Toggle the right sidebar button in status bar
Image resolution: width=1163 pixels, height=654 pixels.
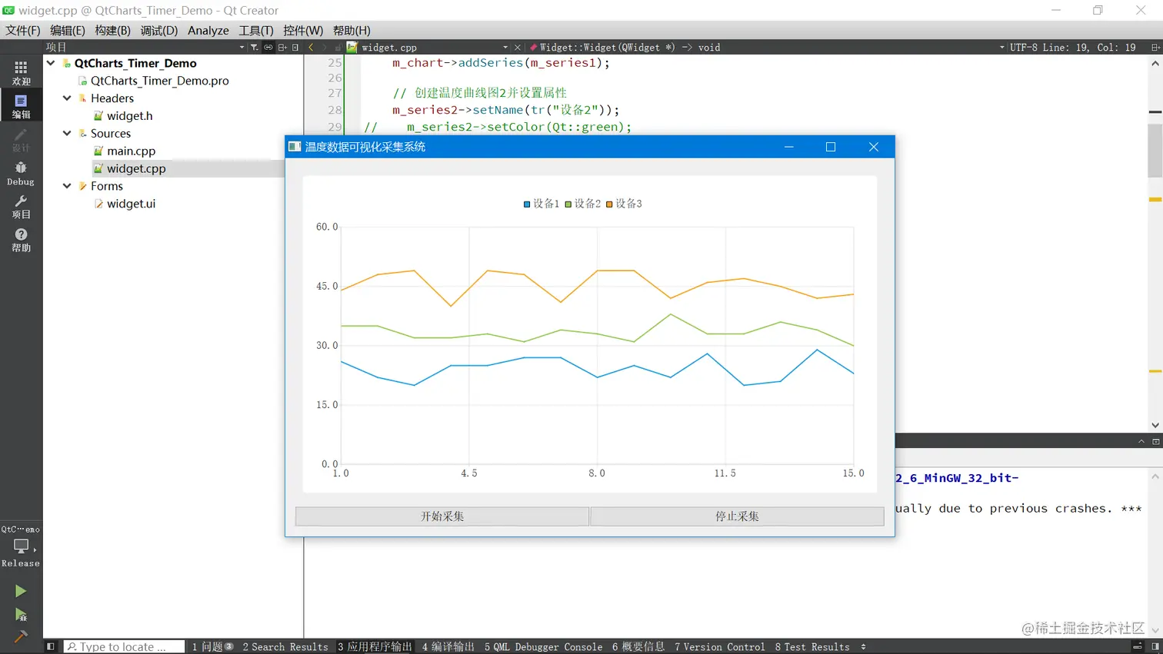tap(1155, 646)
